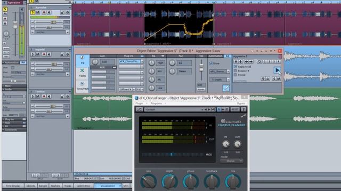Screen dimensions: 341x191
Task: Toggle Solo in the track editor strip
Action: pos(5,9)
